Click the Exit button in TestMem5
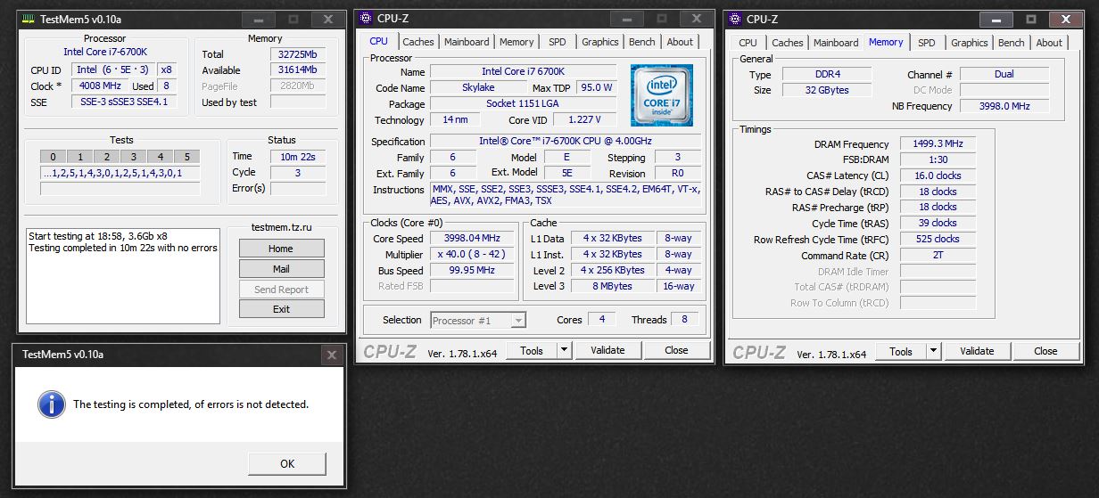The width and height of the screenshot is (1099, 498). click(281, 309)
